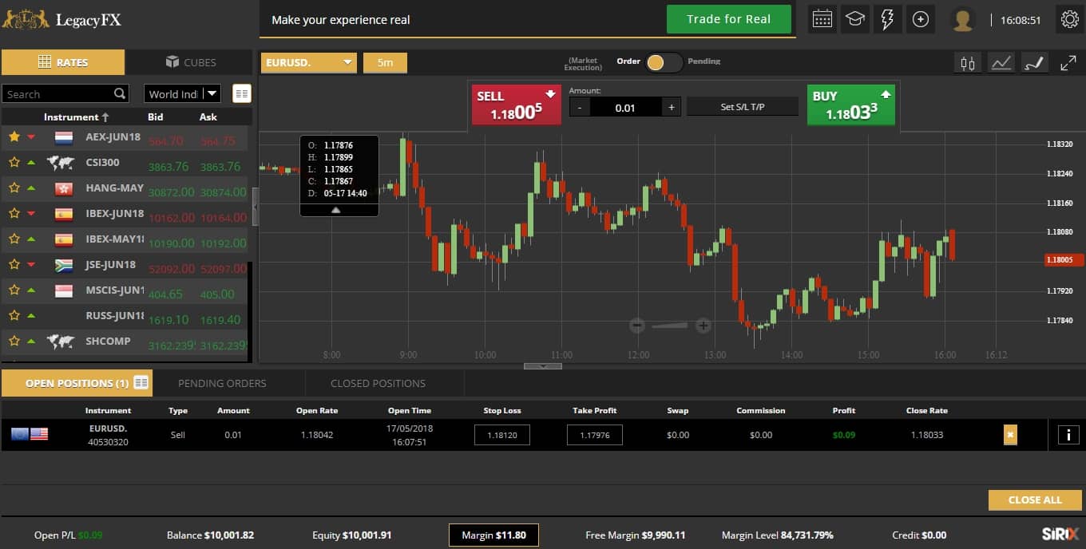Screen dimensions: 1086x549
Task: Click the lightning bolt quick trade icon
Action: (x=887, y=19)
